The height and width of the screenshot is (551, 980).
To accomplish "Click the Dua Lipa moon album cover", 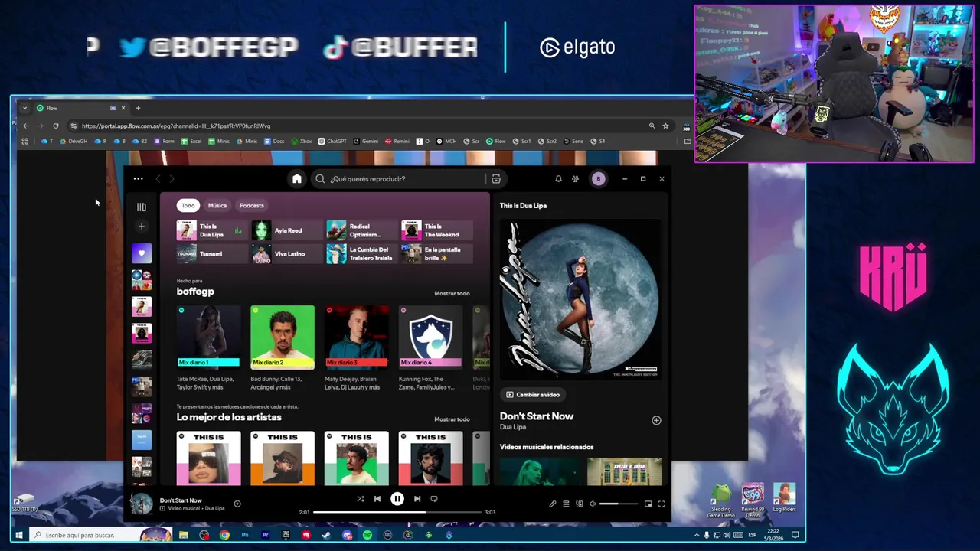I will tap(580, 299).
